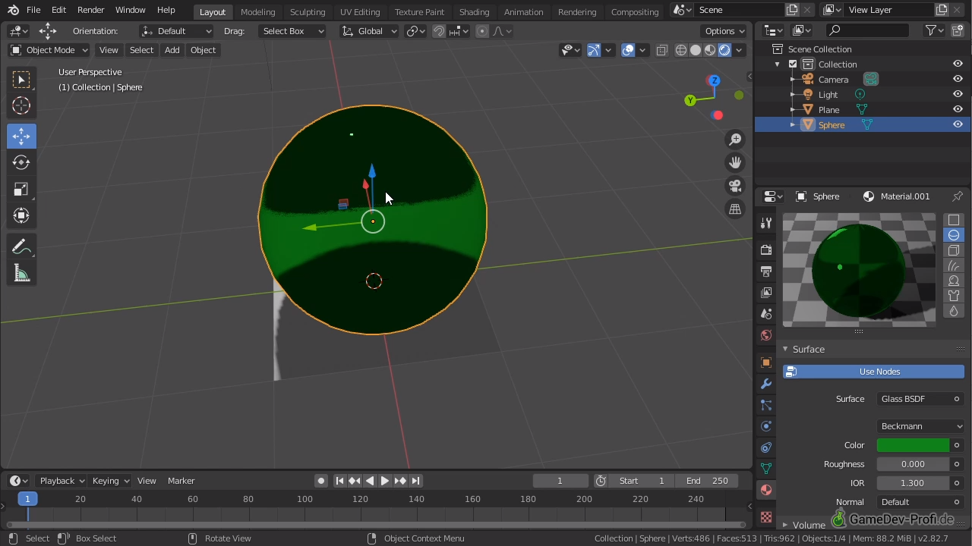Open the Scene properties tab
This screenshot has height=546, width=972.
[766, 313]
